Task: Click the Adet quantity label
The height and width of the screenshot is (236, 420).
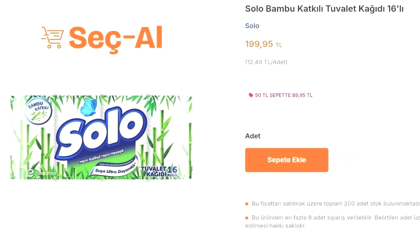Action: click(253, 136)
